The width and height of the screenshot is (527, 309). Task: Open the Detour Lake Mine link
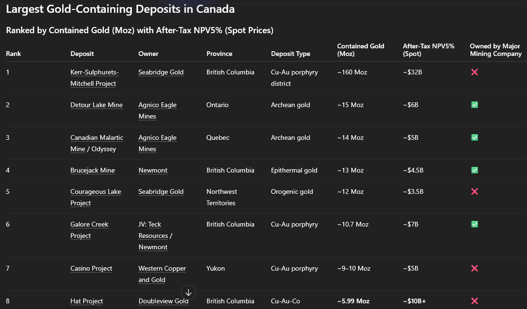point(96,105)
